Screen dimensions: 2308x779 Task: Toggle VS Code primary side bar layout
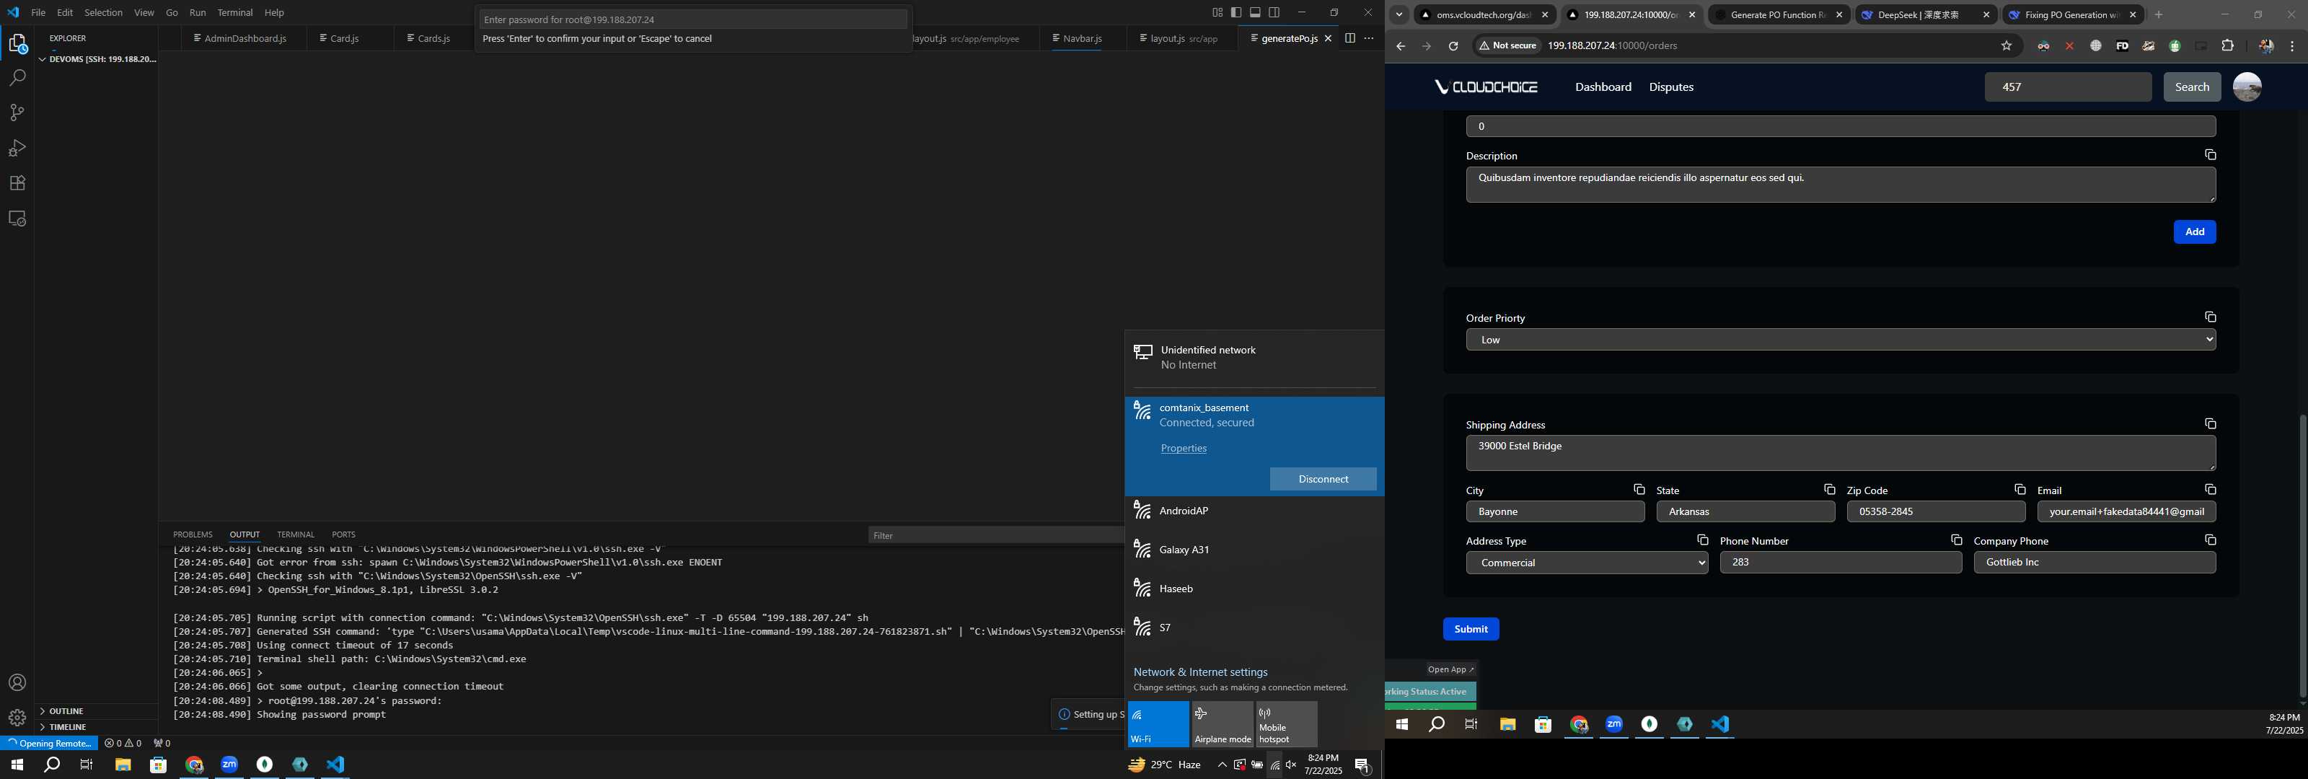pyautogui.click(x=1236, y=12)
